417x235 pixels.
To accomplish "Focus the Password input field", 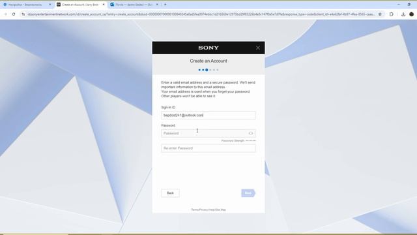I will [208, 133].
